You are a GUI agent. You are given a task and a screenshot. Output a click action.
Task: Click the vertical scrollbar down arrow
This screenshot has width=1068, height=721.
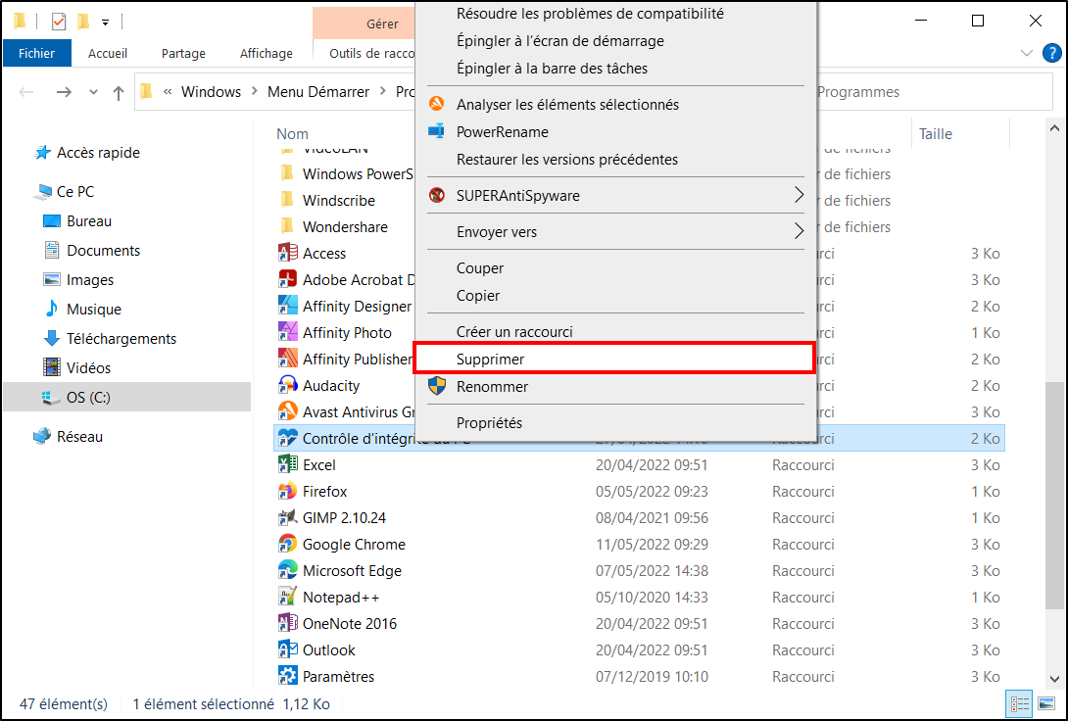1054,679
